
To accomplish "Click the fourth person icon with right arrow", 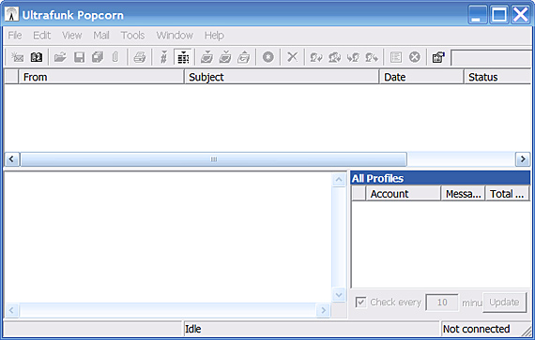I will pos(372,57).
